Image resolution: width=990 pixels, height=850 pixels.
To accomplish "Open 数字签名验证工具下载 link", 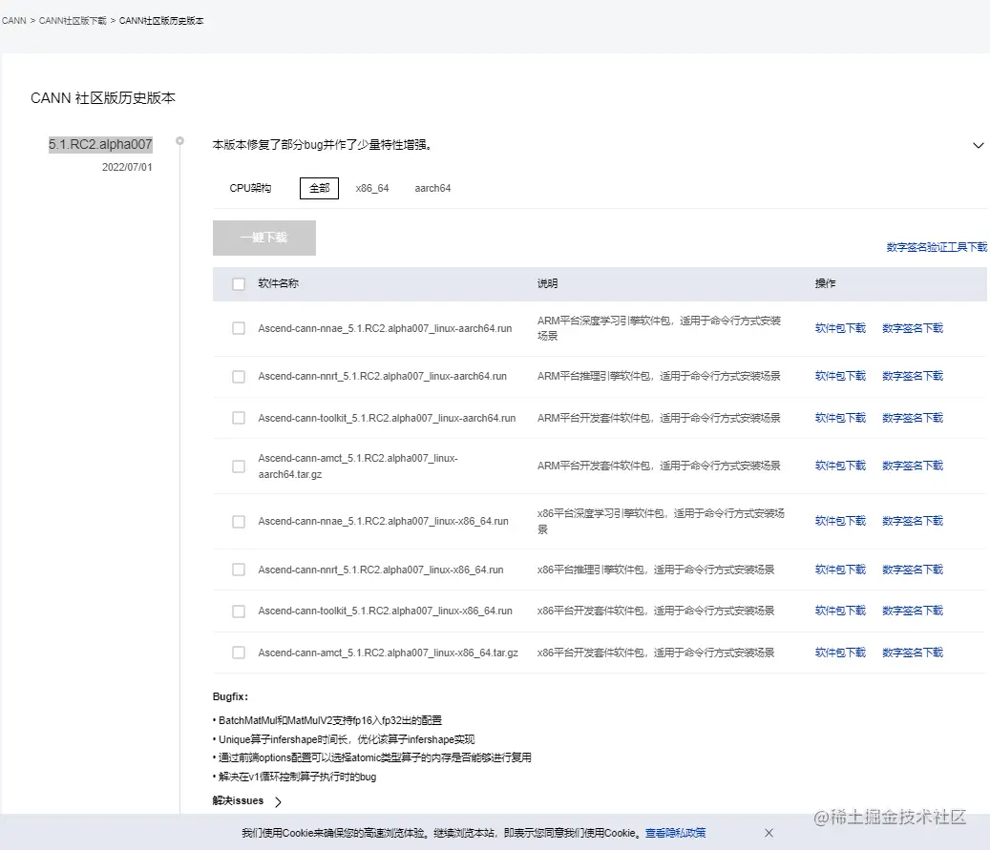I will [x=937, y=247].
